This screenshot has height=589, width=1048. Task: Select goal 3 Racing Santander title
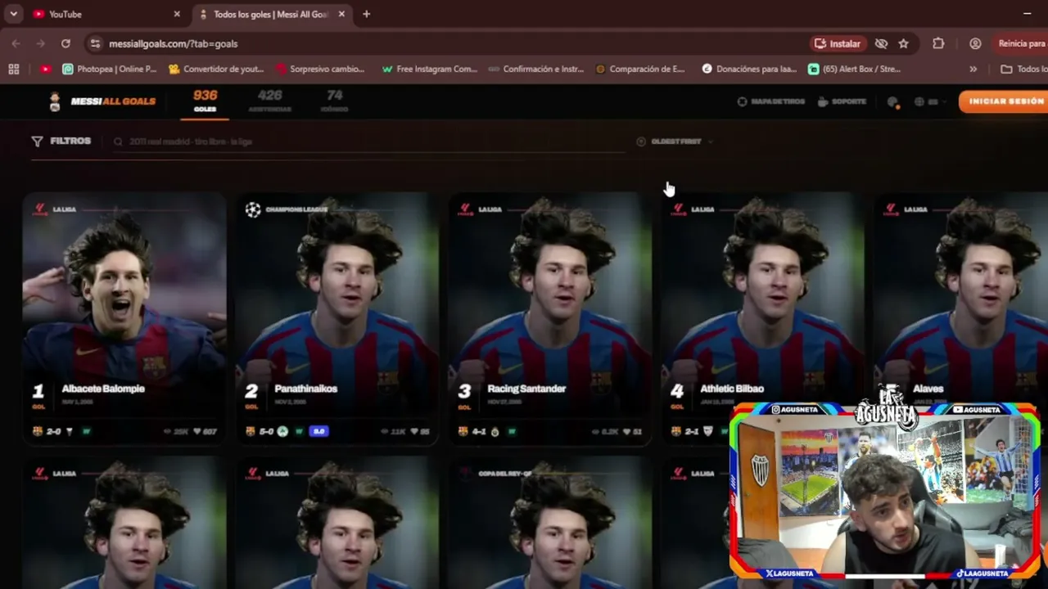click(526, 389)
